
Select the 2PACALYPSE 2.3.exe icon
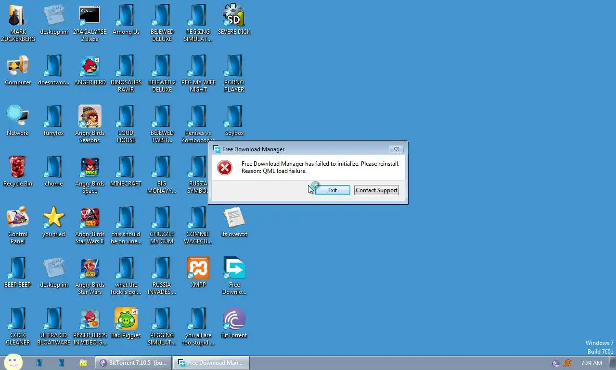90,23
